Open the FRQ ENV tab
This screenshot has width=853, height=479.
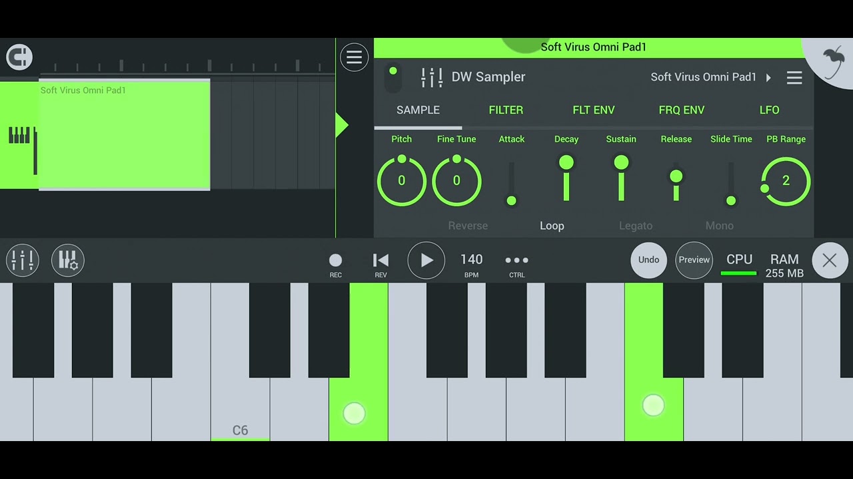point(681,110)
